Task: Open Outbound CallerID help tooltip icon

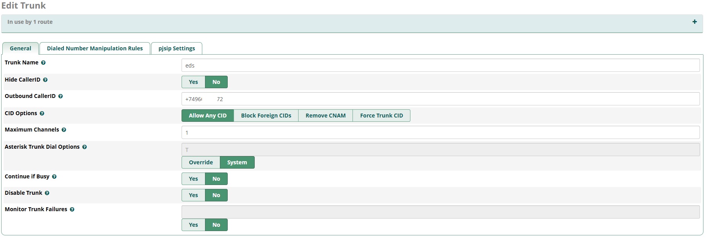Action: (61, 96)
